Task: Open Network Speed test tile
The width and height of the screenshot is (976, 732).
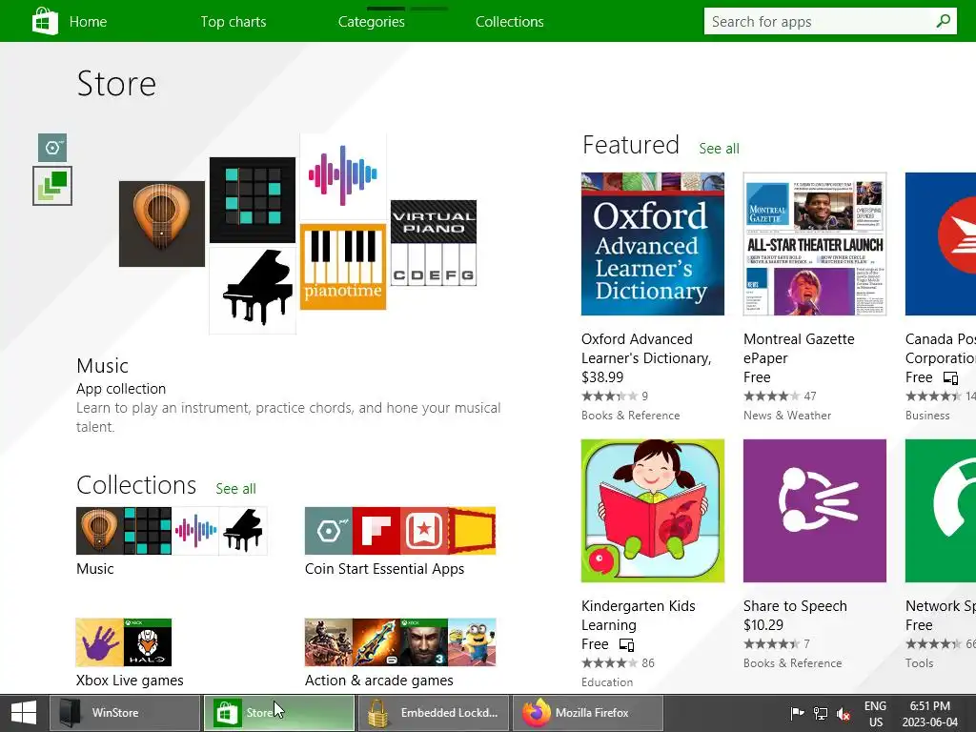Action: 941,511
